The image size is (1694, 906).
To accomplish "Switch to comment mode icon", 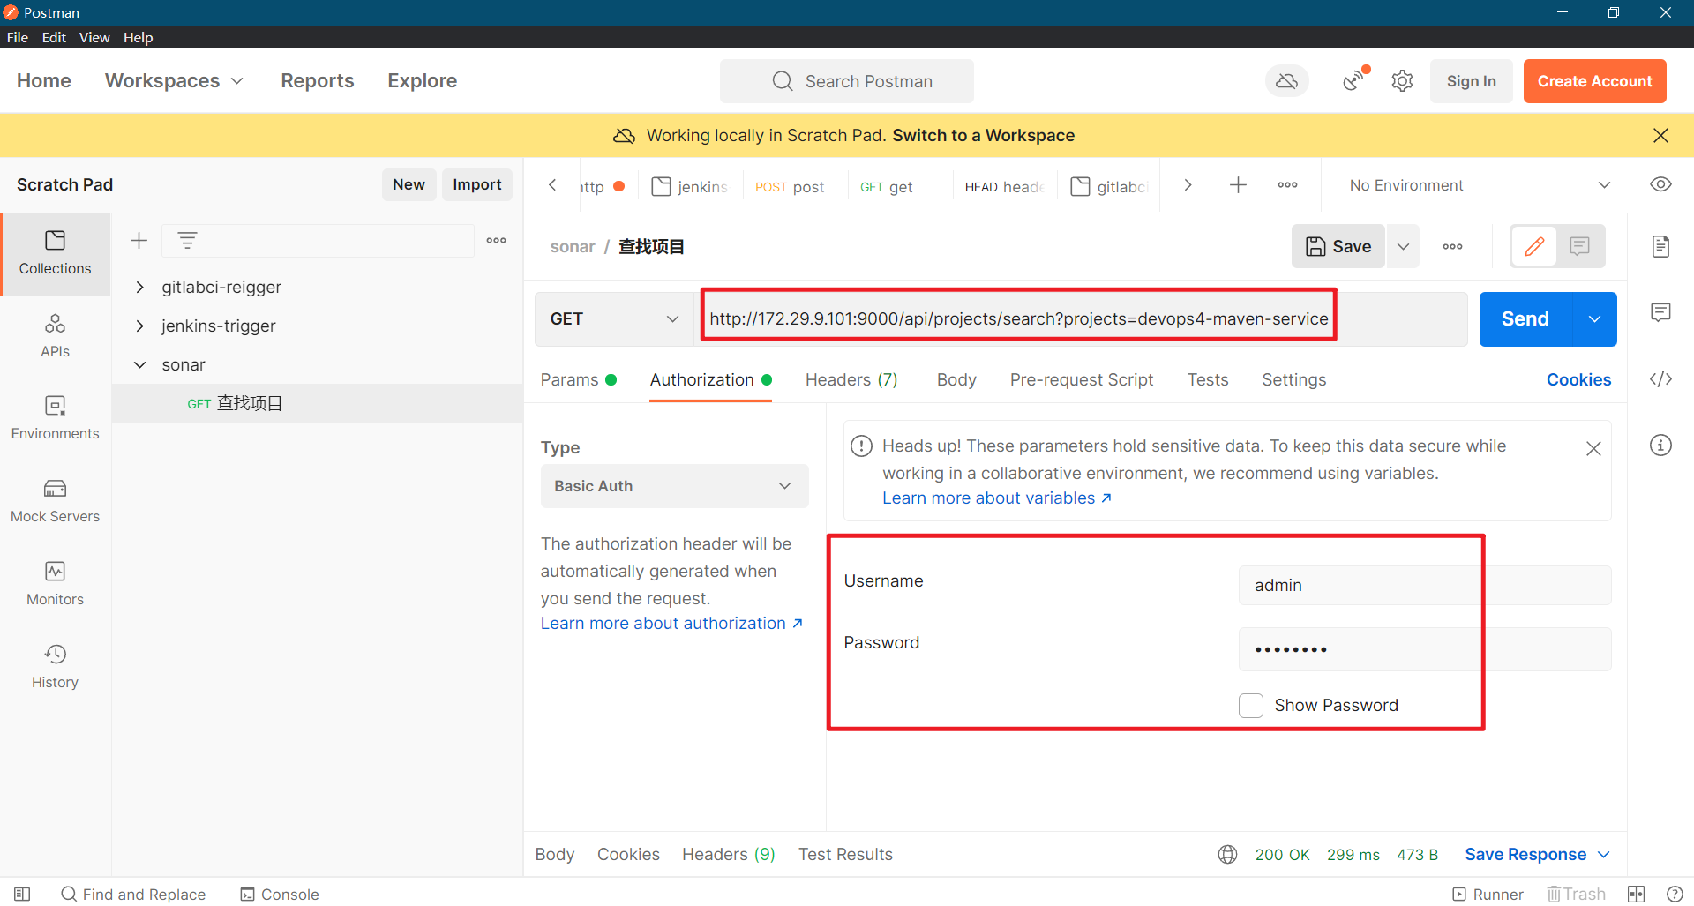I will click(1579, 246).
